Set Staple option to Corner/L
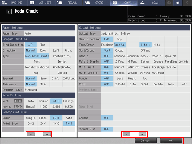The image size is (192, 144). [x=120, y=56]
